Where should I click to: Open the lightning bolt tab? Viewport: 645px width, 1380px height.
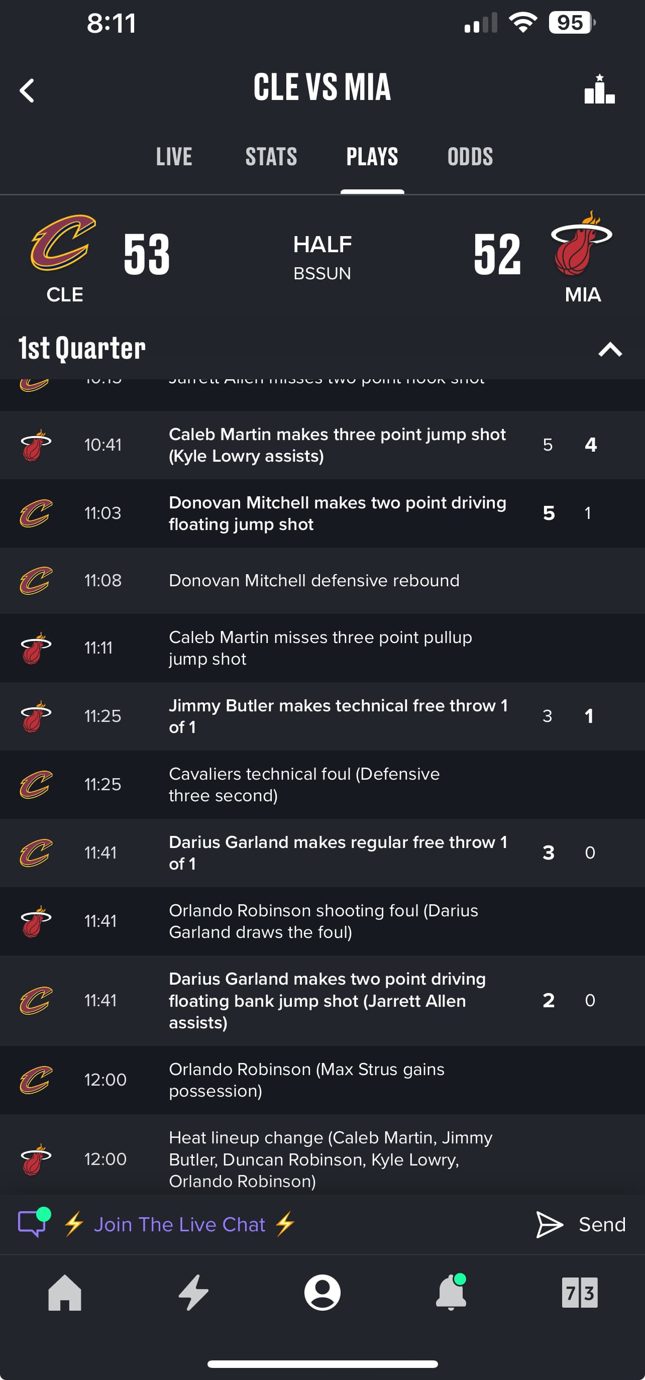(193, 1292)
